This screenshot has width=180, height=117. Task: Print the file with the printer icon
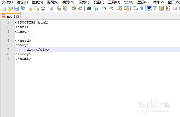43,8
